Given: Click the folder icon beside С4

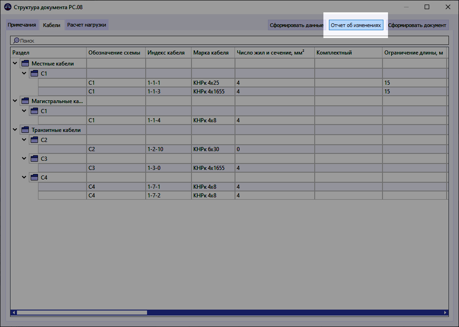Looking at the screenshot, I should 34,177.
